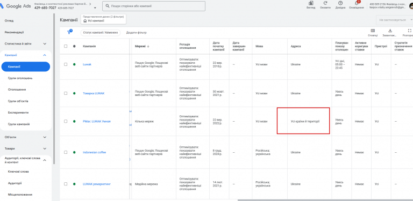Select the PMax: LUWAK Умная checkbox
413x201 pixels.
(x=66, y=122)
